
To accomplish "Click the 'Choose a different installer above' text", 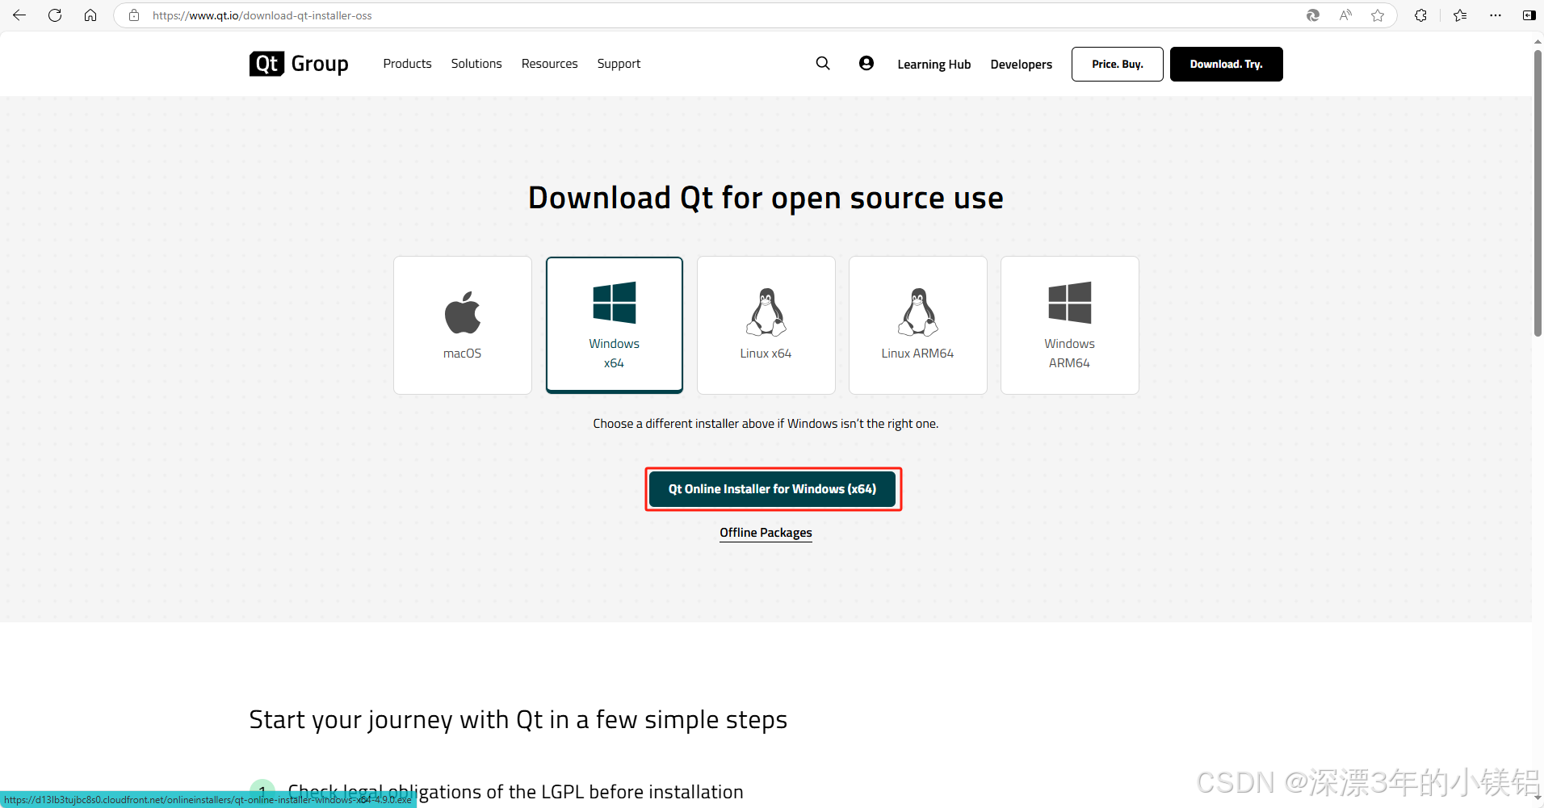I will 766,424.
